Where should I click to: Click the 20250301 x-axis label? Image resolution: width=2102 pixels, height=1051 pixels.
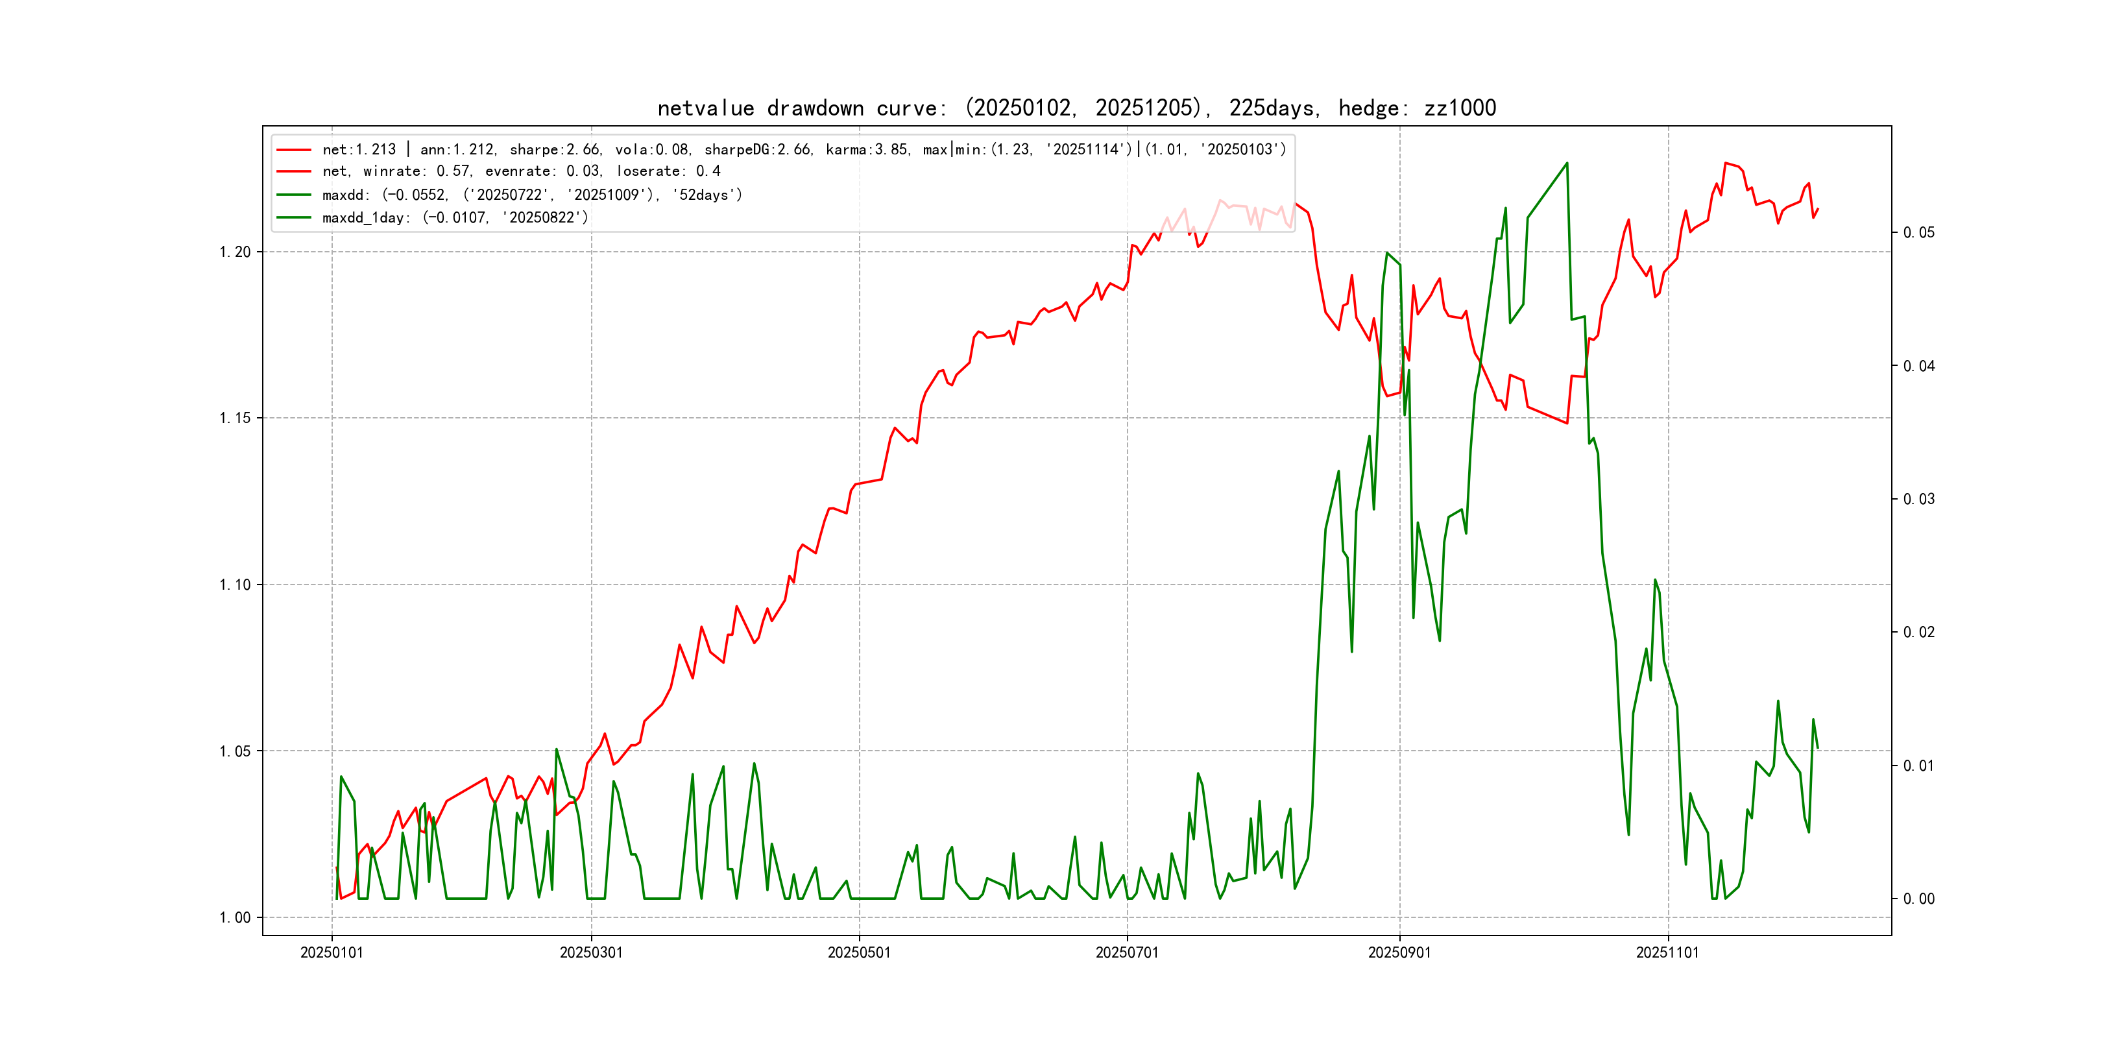click(x=591, y=953)
